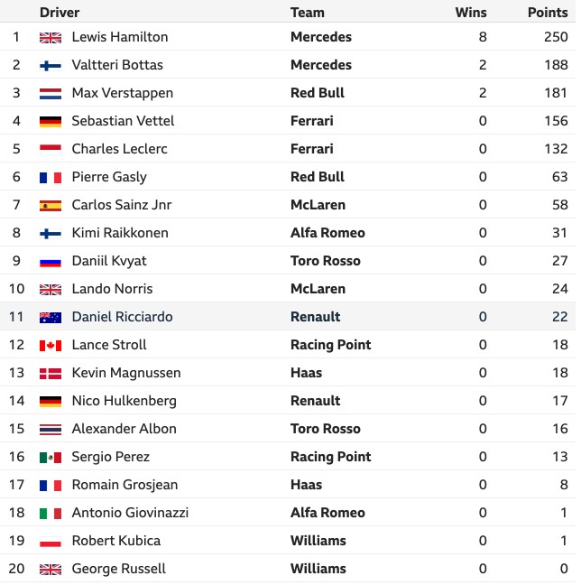
Task: Select the Wins column header
Action: coord(471,13)
